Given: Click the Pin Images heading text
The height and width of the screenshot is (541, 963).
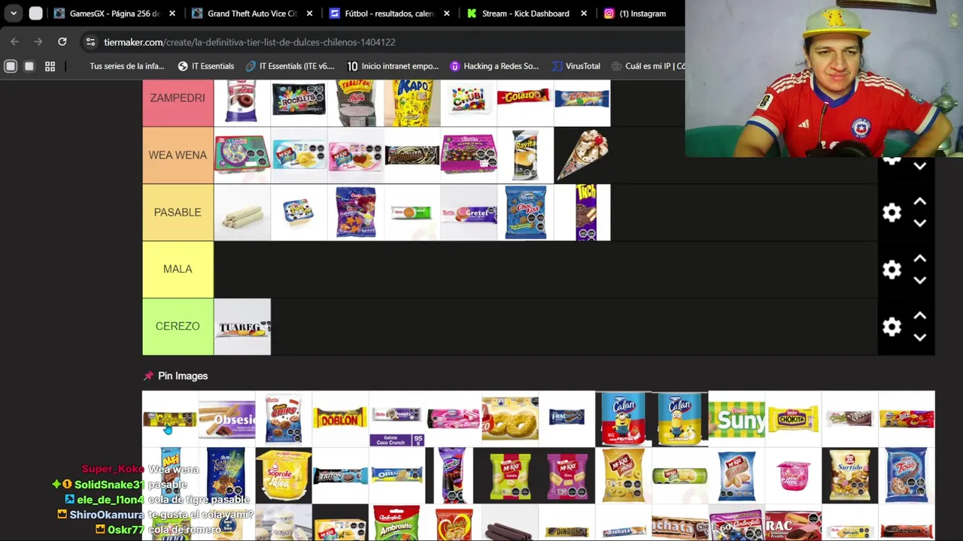Looking at the screenshot, I should click(183, 376).
